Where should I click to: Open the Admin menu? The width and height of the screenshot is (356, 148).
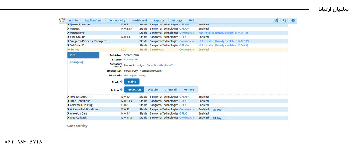pos(73,20)
